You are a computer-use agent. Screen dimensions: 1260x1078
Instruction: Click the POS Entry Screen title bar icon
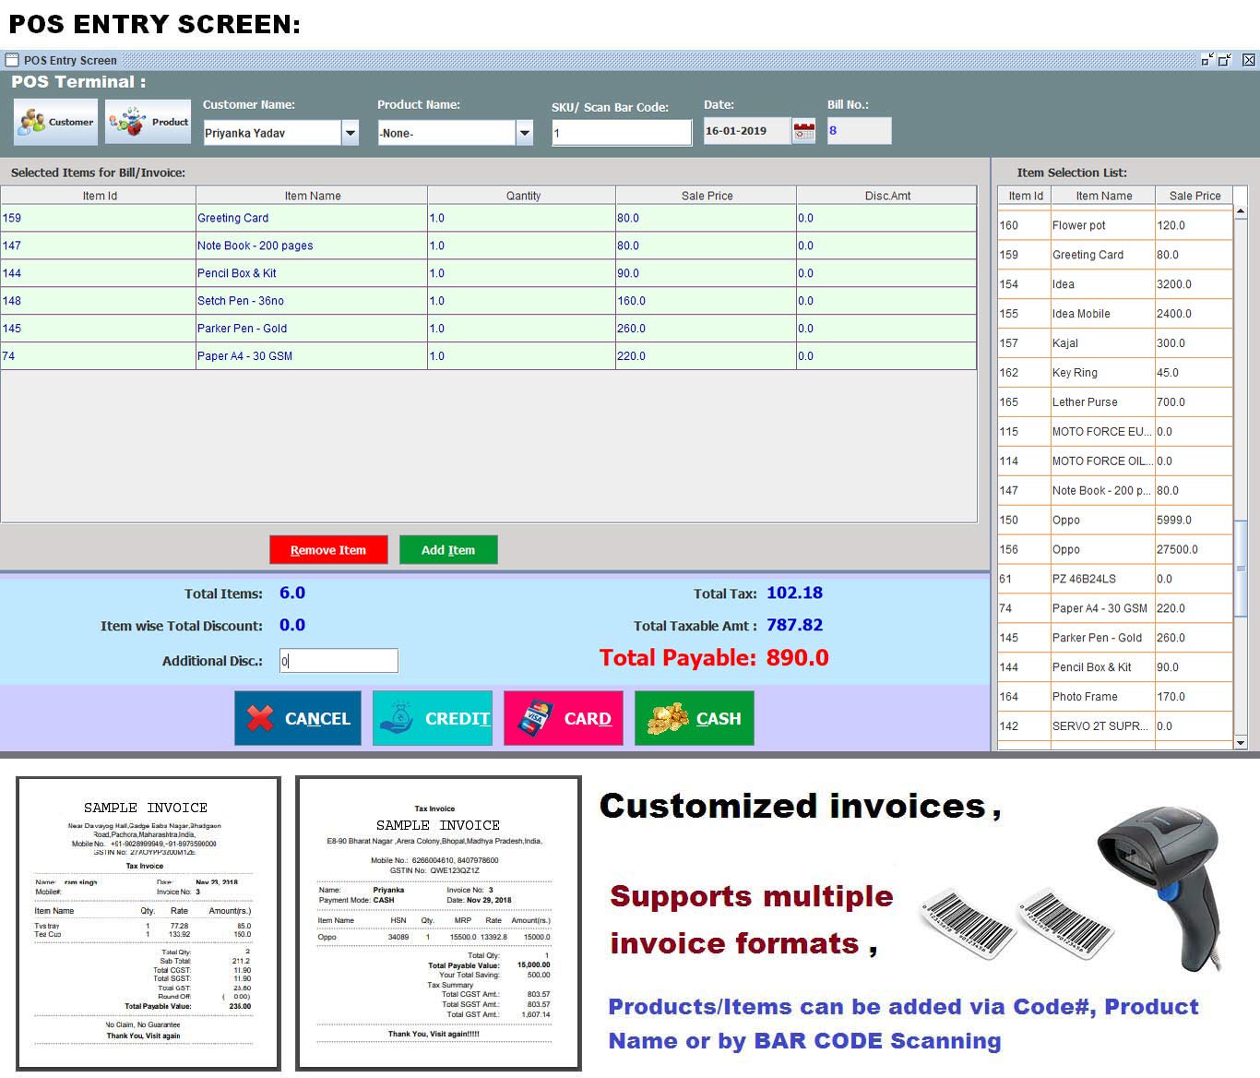tap(12, 59)
